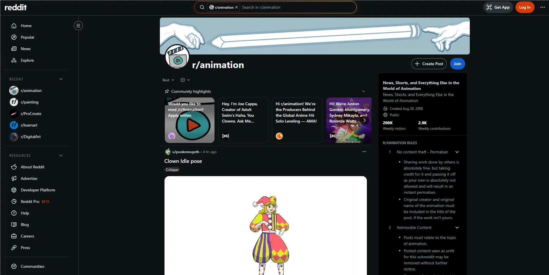Open the top-right overflow menu

[x=542, y=7]
